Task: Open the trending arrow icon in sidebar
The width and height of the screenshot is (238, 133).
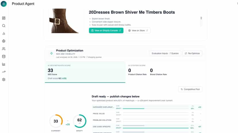Action: click(x=4, y=72)
